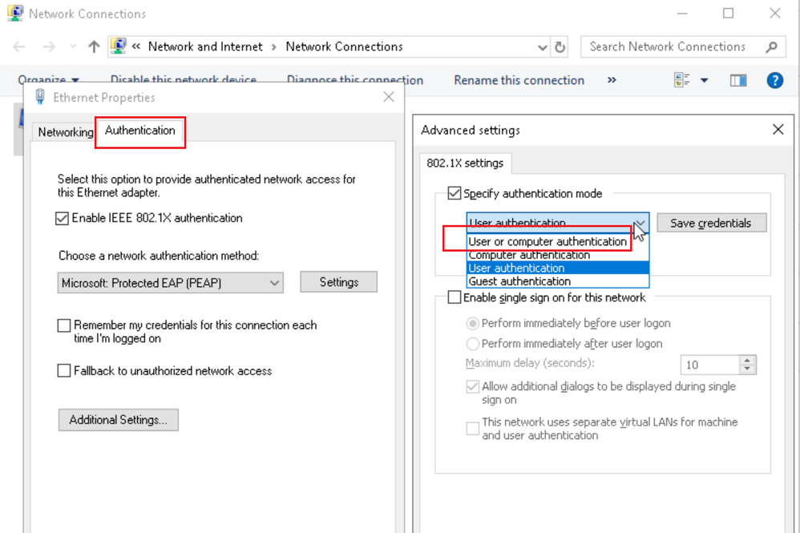Image resolution: width=800 pixels, height=533 pixels.
Task: Refresh the Network Connections address bar
Action: [560, 47]
